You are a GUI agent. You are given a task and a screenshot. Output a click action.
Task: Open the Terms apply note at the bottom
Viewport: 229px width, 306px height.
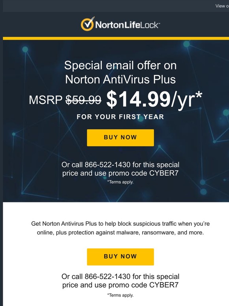(x=120, y=295)
